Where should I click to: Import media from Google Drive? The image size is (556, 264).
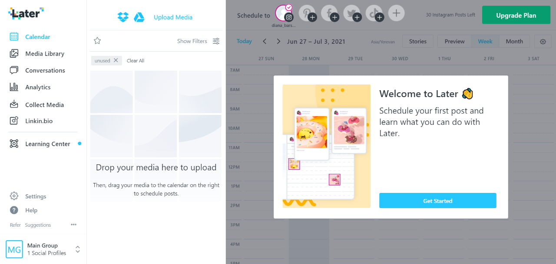click(x=139, y=17)
